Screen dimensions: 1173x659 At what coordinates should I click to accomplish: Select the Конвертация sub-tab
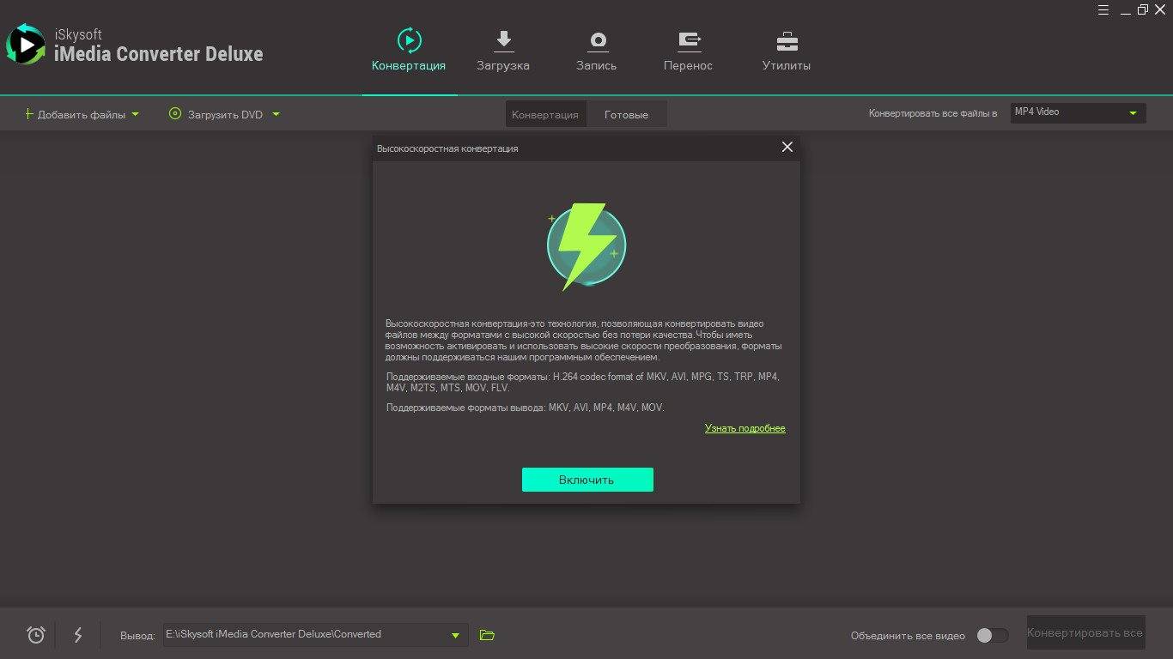coord(545,114)
